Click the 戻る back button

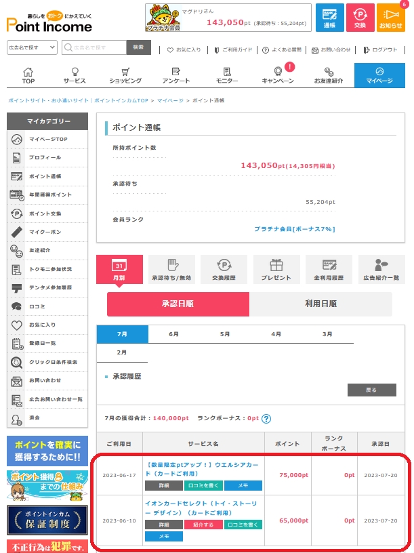tap(372, 390)
